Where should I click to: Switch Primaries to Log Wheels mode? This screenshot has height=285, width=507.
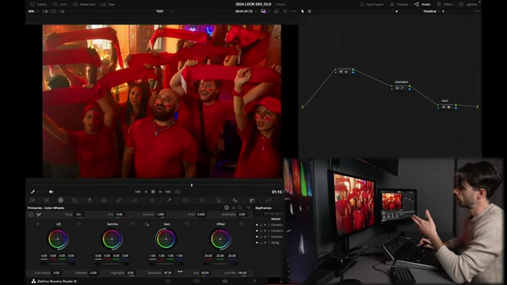(240, 207)
